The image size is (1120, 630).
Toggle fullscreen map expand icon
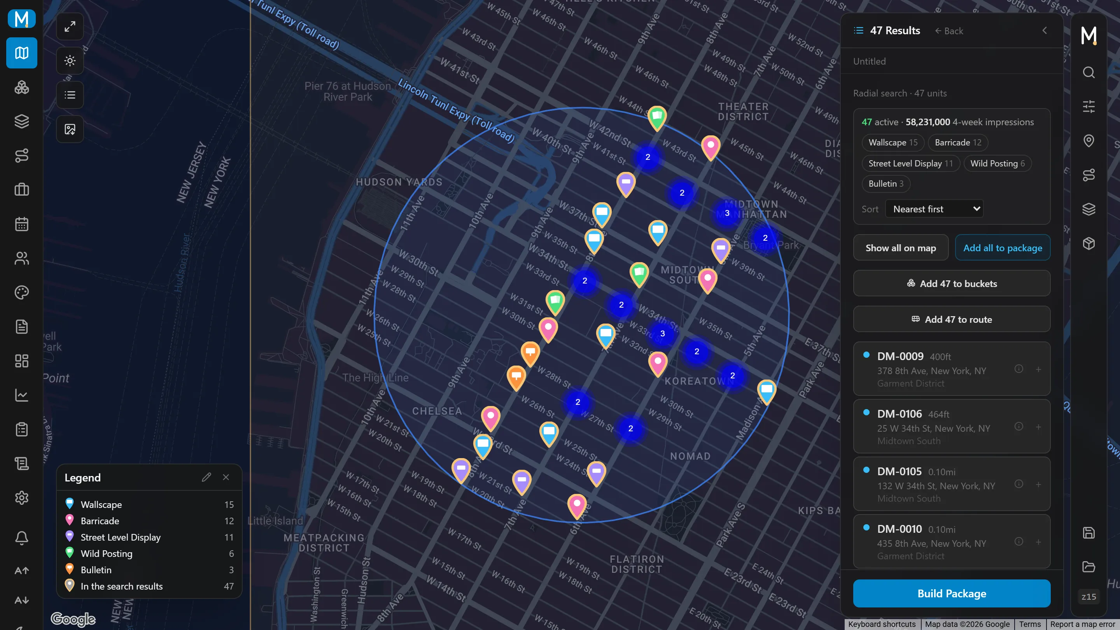click(x=70, y=26)
